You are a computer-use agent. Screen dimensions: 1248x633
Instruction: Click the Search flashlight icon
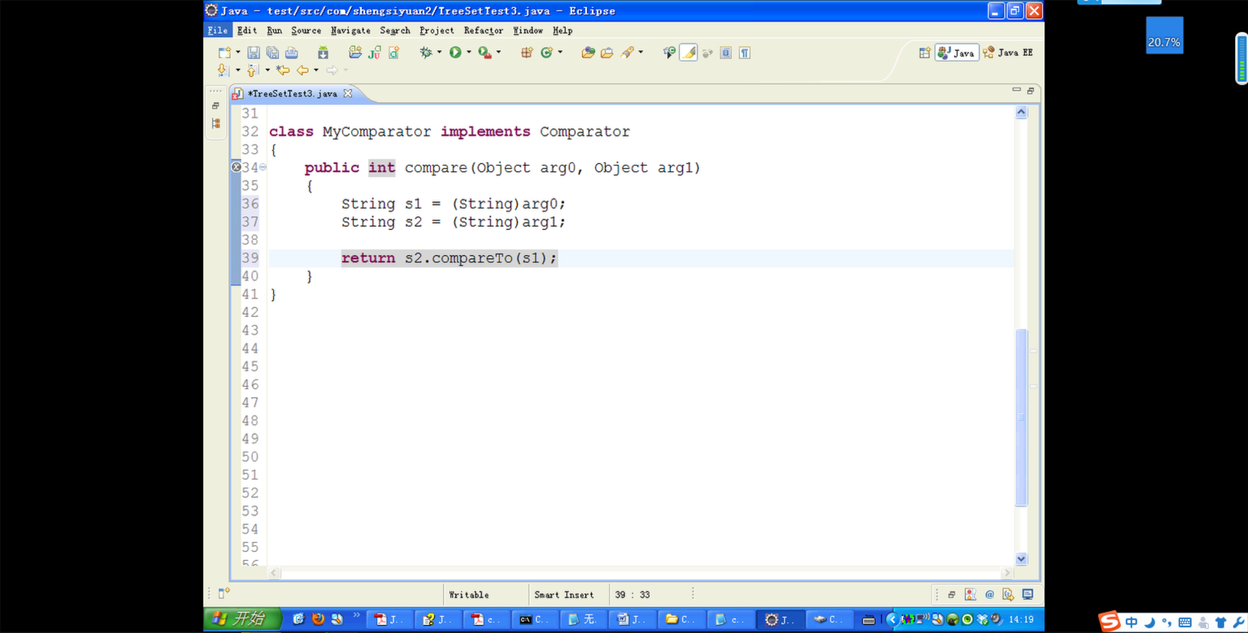coord(627,53)
